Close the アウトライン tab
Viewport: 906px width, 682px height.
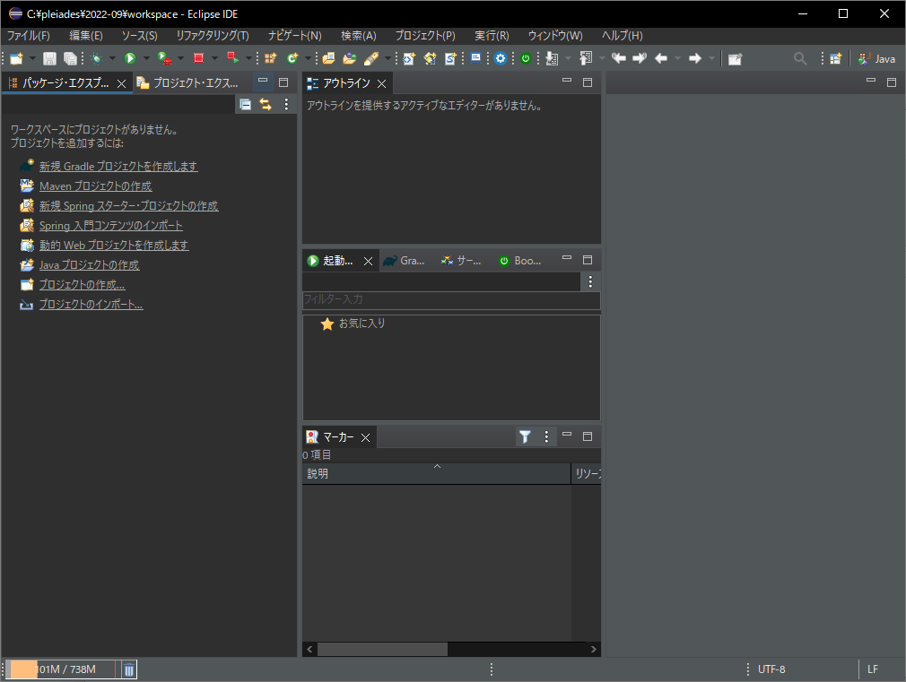pyautogui.click(x=381, y=83)
